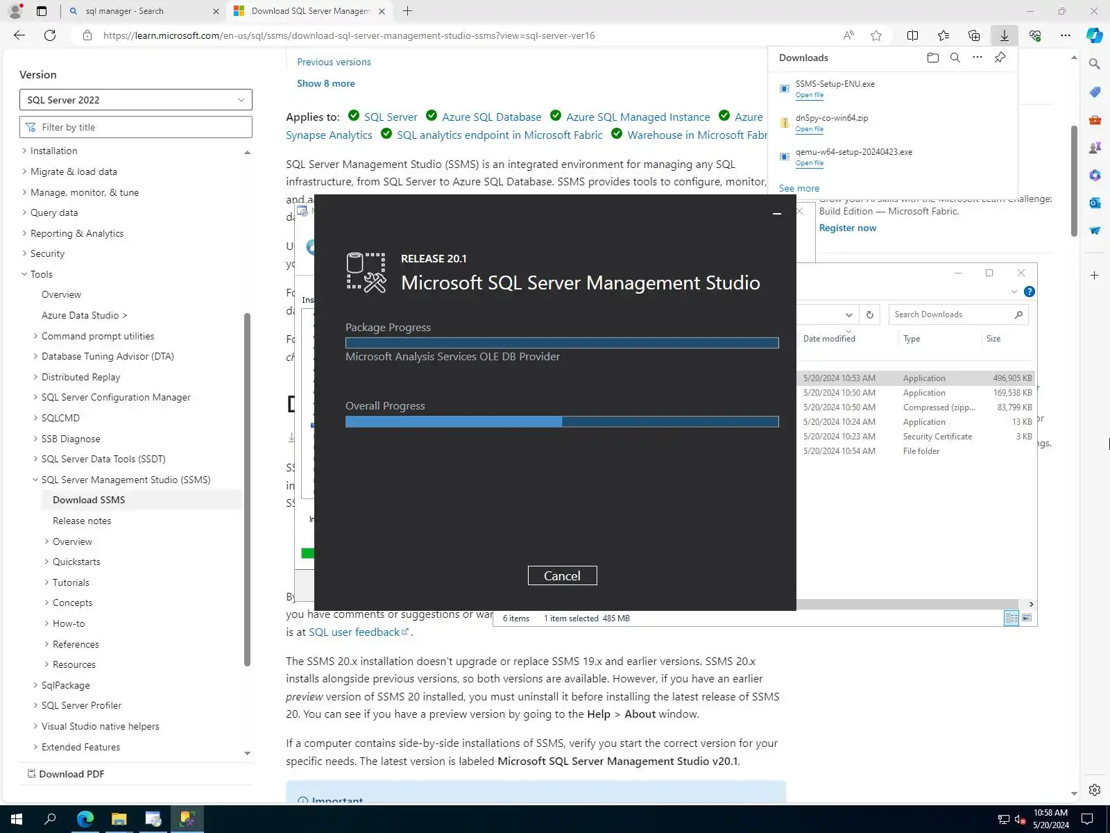The width and height of the screenshot is (1110, 833).
Task: Open Edge tab actions menu
Action: (x=42, y=11)
